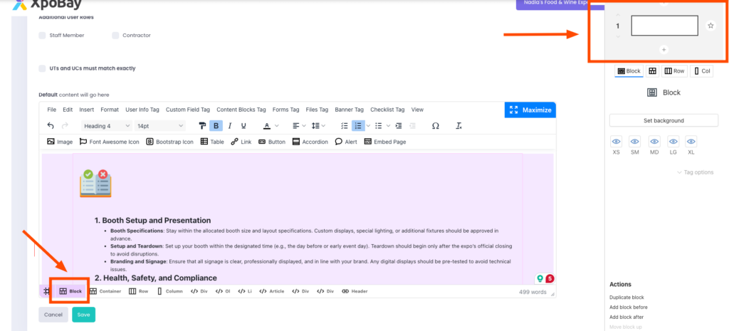Viewport: 729px width, 331px height.
Task: Enable the Contractor user role checkbox
Action: (115, 35)
